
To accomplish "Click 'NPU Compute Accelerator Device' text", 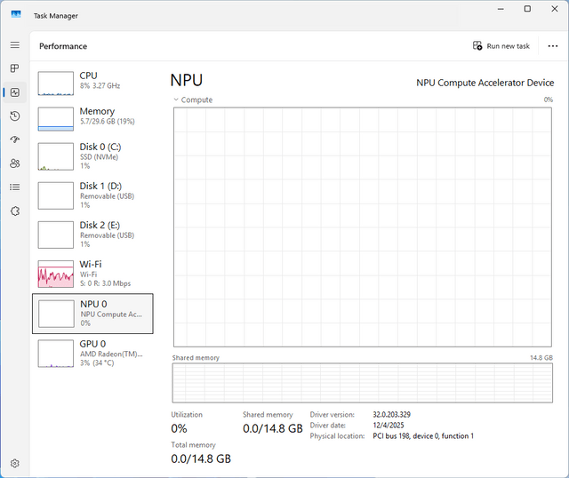I will pyautogui.click(x=485, y=83).
